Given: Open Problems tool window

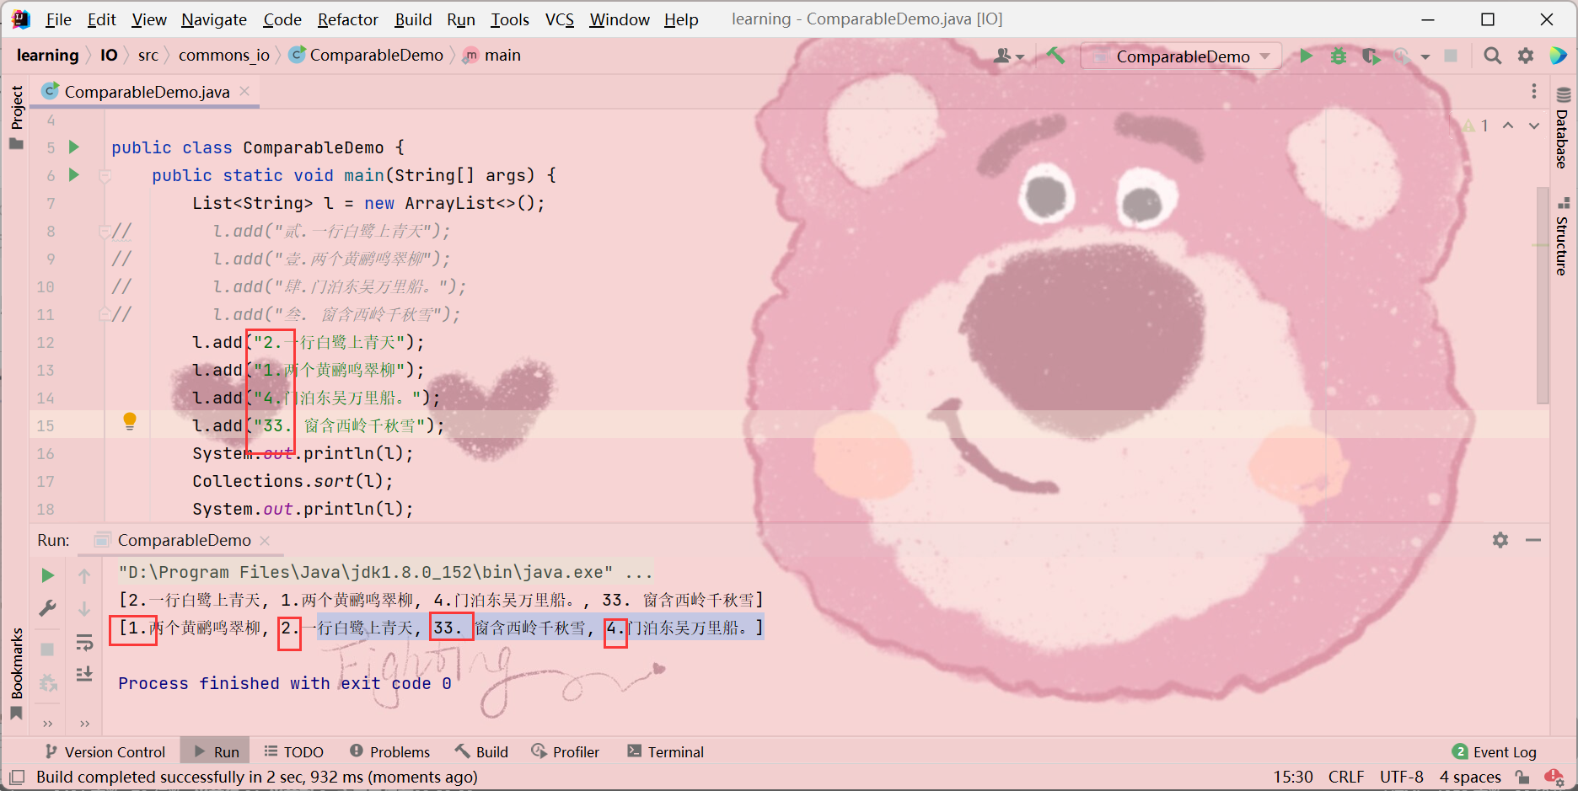Looking at the screenshot, I should [389, 751].
